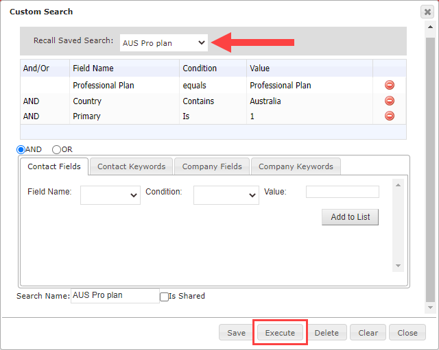Click the Save button
The image size is (439, 350).
click(x=236, y=333)
